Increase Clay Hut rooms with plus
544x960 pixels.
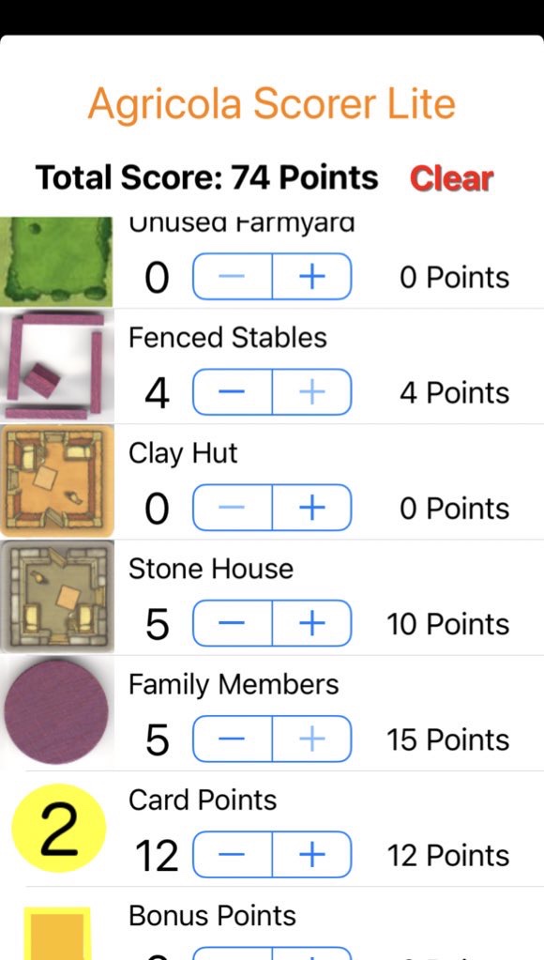click(312, 509)
